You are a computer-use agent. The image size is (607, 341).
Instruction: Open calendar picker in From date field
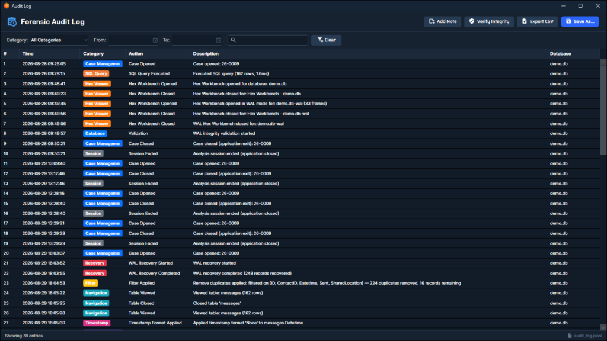(155, 40)
